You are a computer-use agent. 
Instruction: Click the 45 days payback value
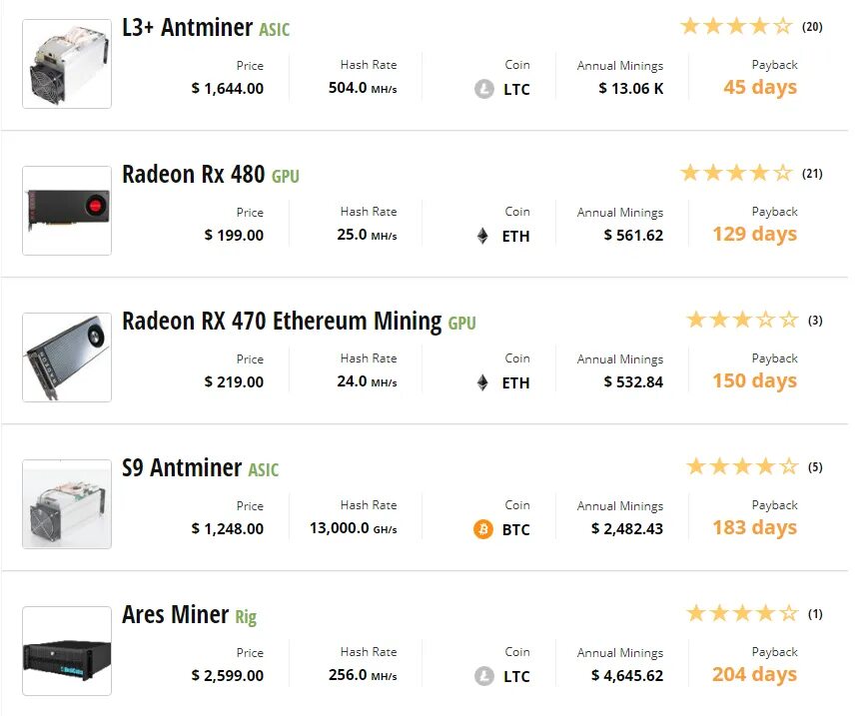(x=760, y=87)
